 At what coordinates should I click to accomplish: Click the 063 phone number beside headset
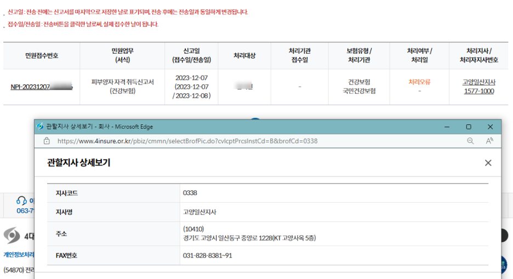pyautogui.click(x=25, y=210)
